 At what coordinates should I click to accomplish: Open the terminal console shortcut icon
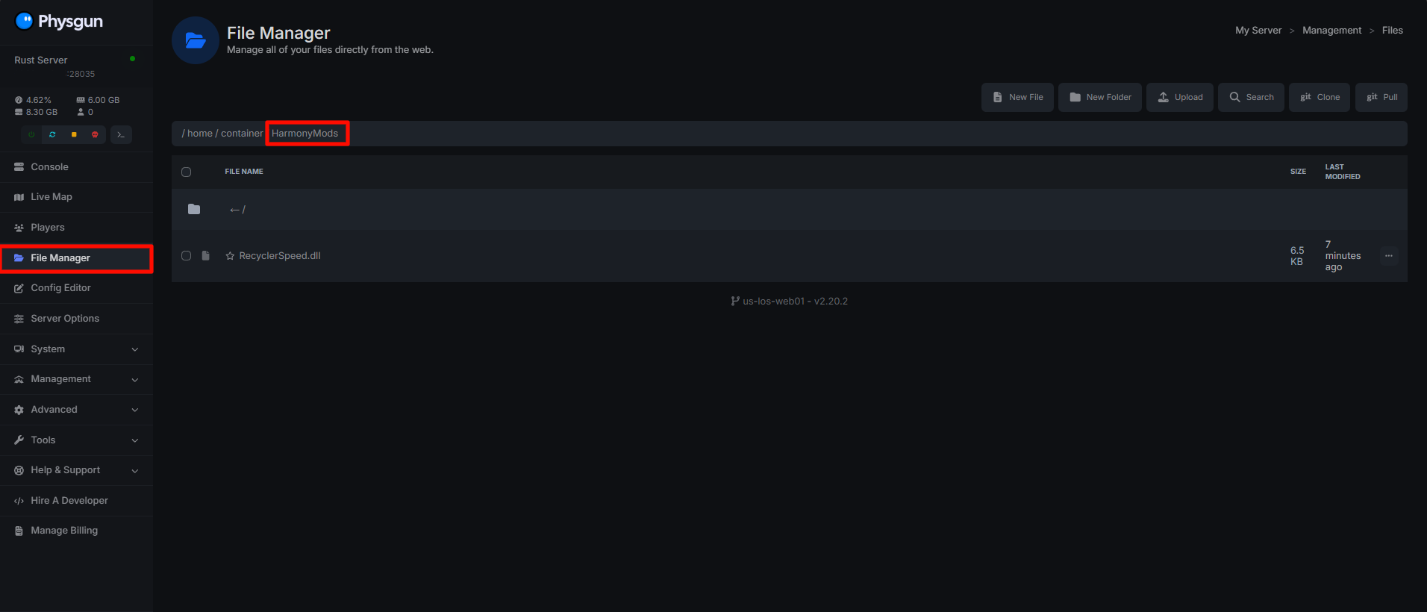tap(121, 134)
